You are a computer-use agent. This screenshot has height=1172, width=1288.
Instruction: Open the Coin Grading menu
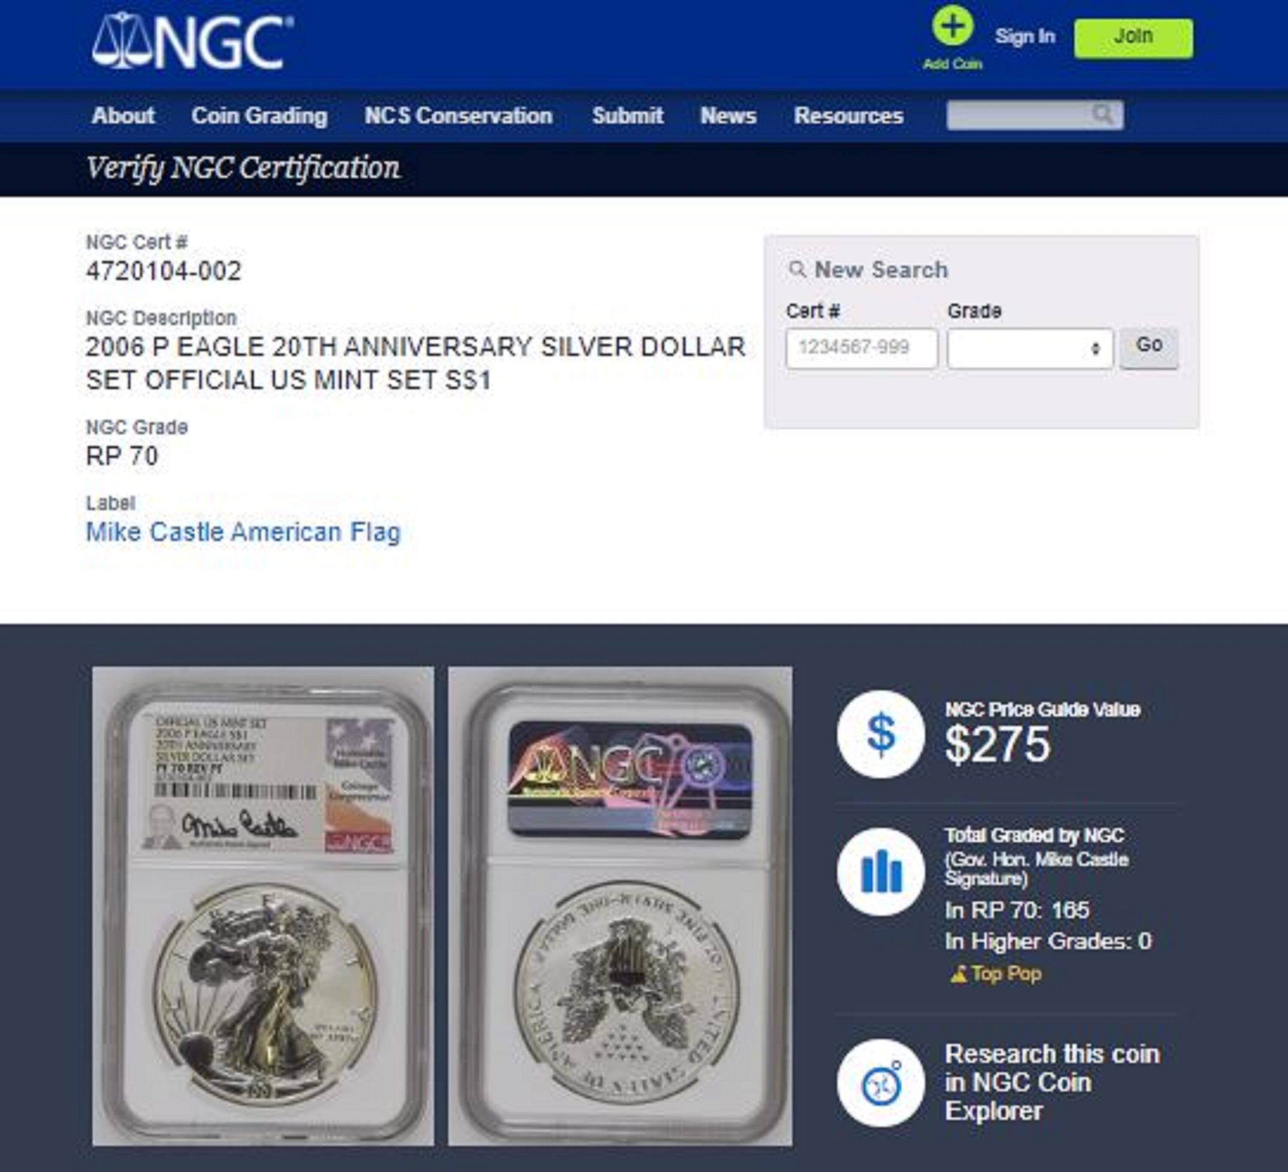click(259, 116)
